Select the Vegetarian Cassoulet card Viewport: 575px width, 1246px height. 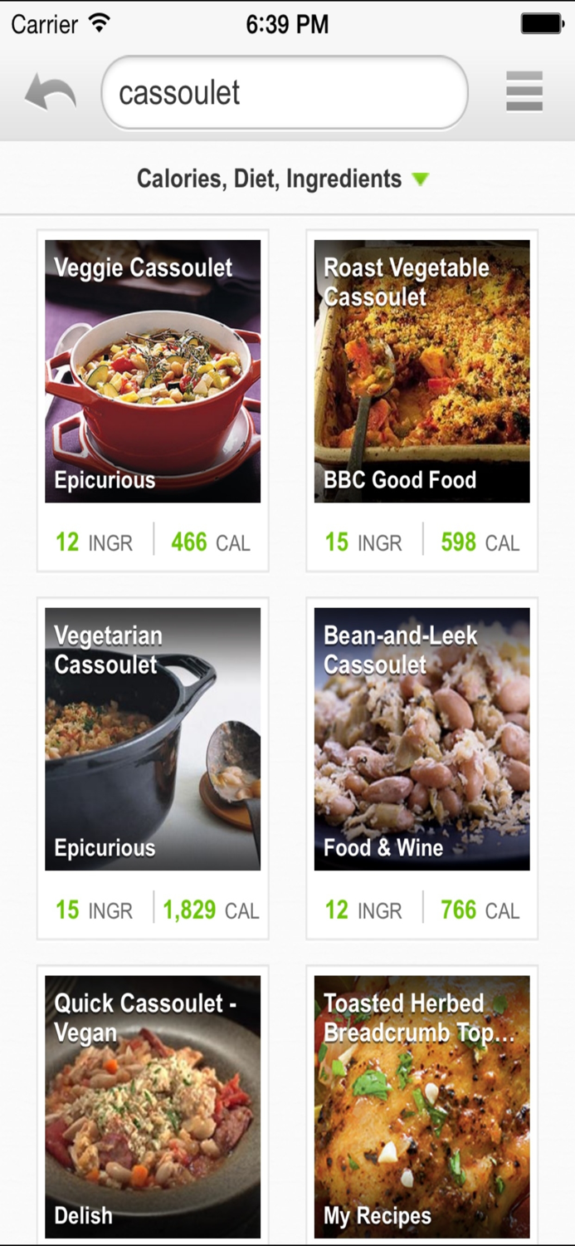pyautogui.click(x=153, y=738)
